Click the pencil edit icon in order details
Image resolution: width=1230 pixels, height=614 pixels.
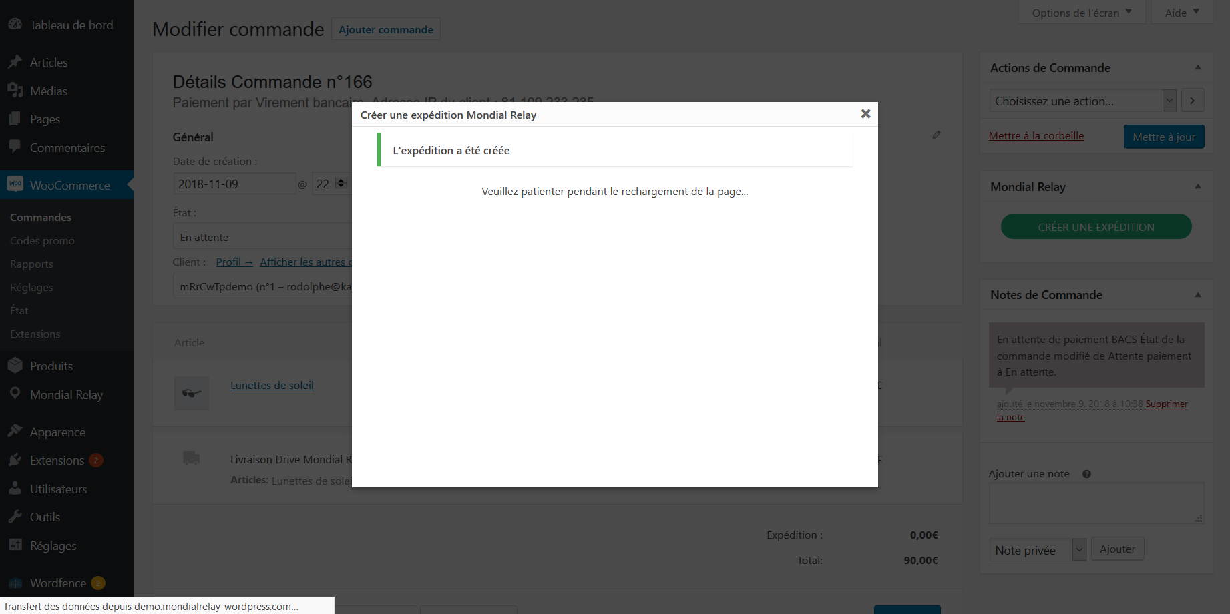click(x=936, y=135)
